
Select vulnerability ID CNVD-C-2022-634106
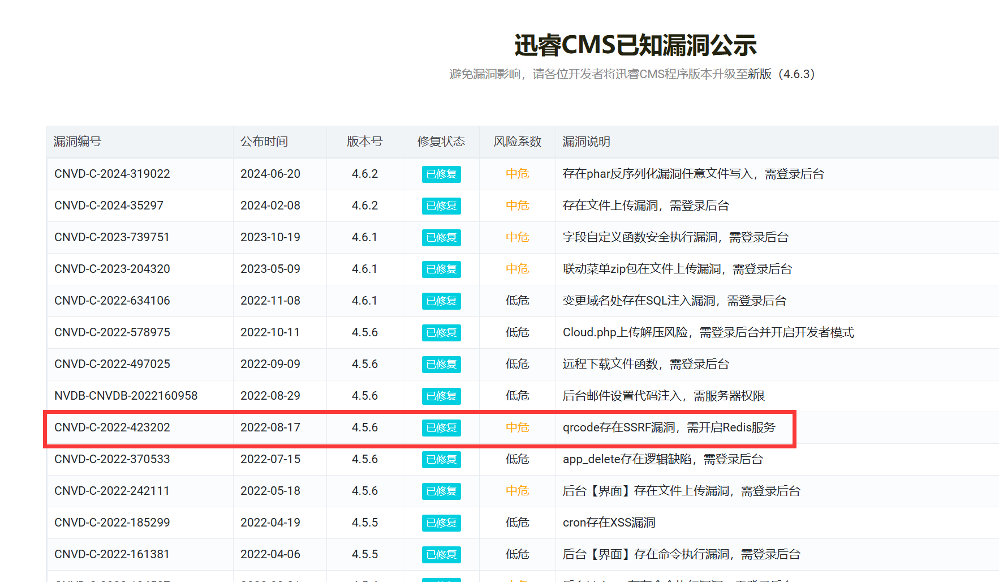112,301
